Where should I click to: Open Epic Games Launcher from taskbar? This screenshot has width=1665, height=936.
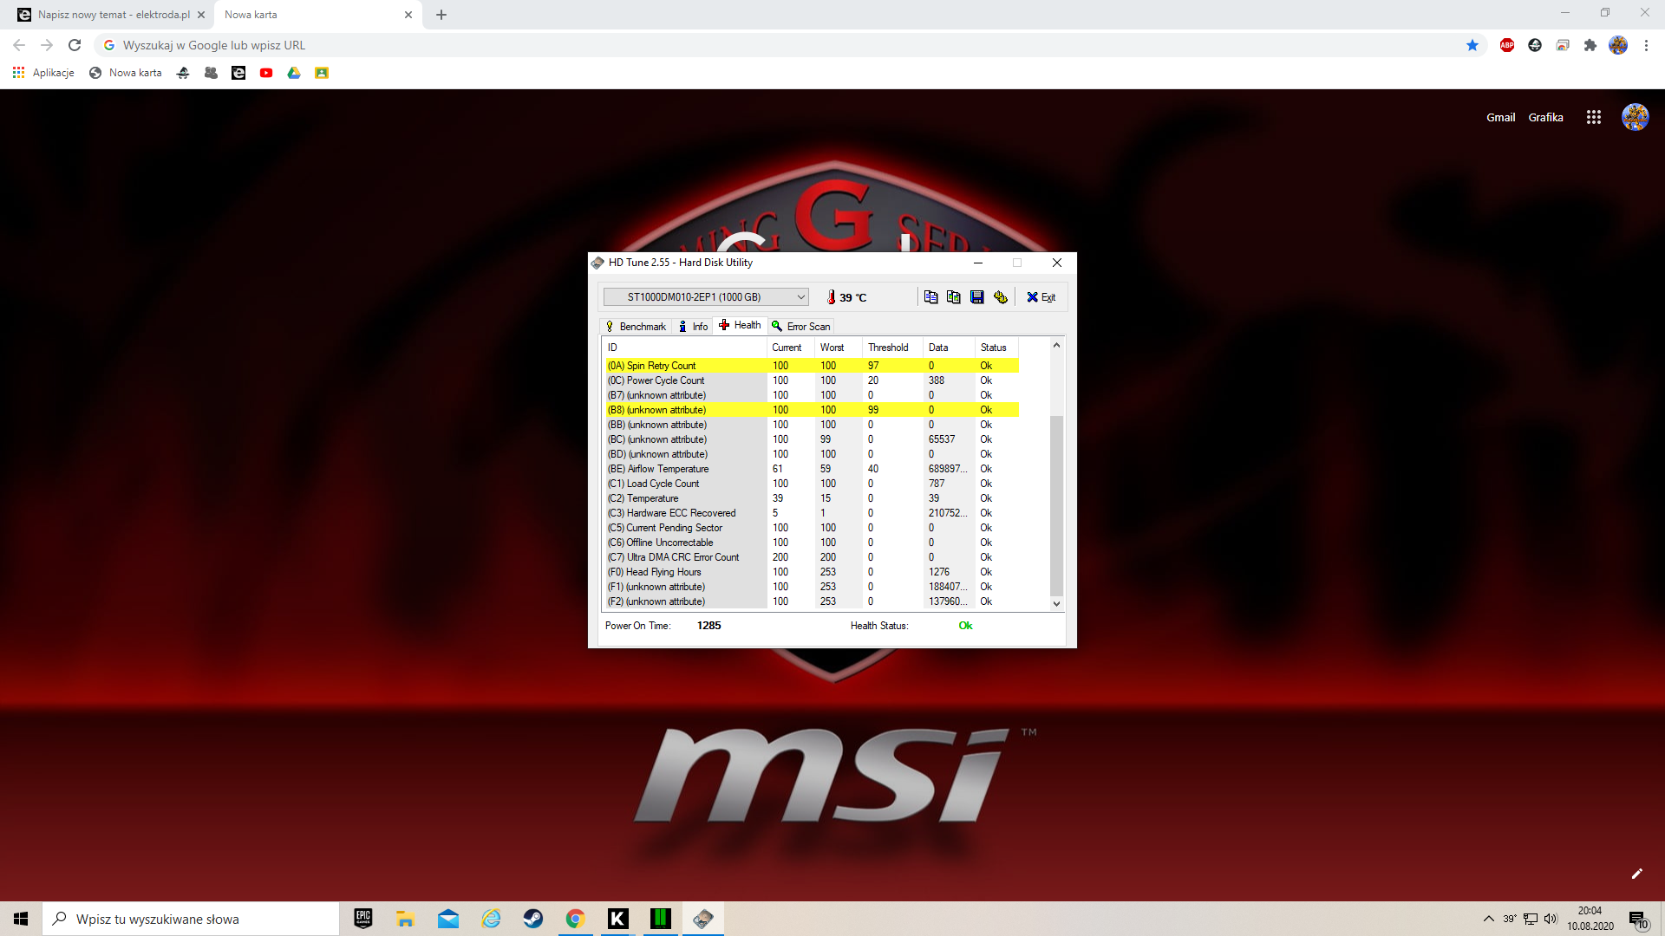[363, 919]
